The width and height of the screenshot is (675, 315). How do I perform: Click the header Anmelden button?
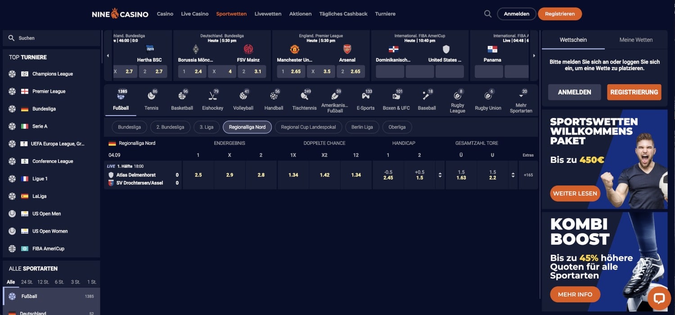pos(517,14)
